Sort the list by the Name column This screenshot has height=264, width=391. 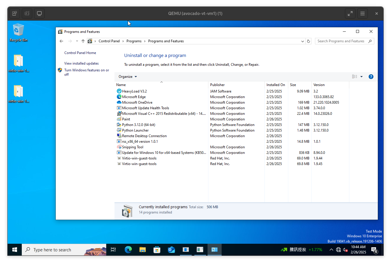pyautogui.click(x=161, y=85)
